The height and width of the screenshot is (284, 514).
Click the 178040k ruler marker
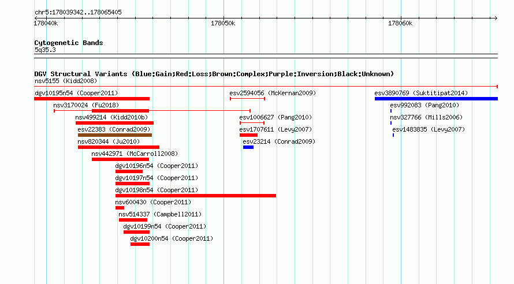(x=46, y=23)
